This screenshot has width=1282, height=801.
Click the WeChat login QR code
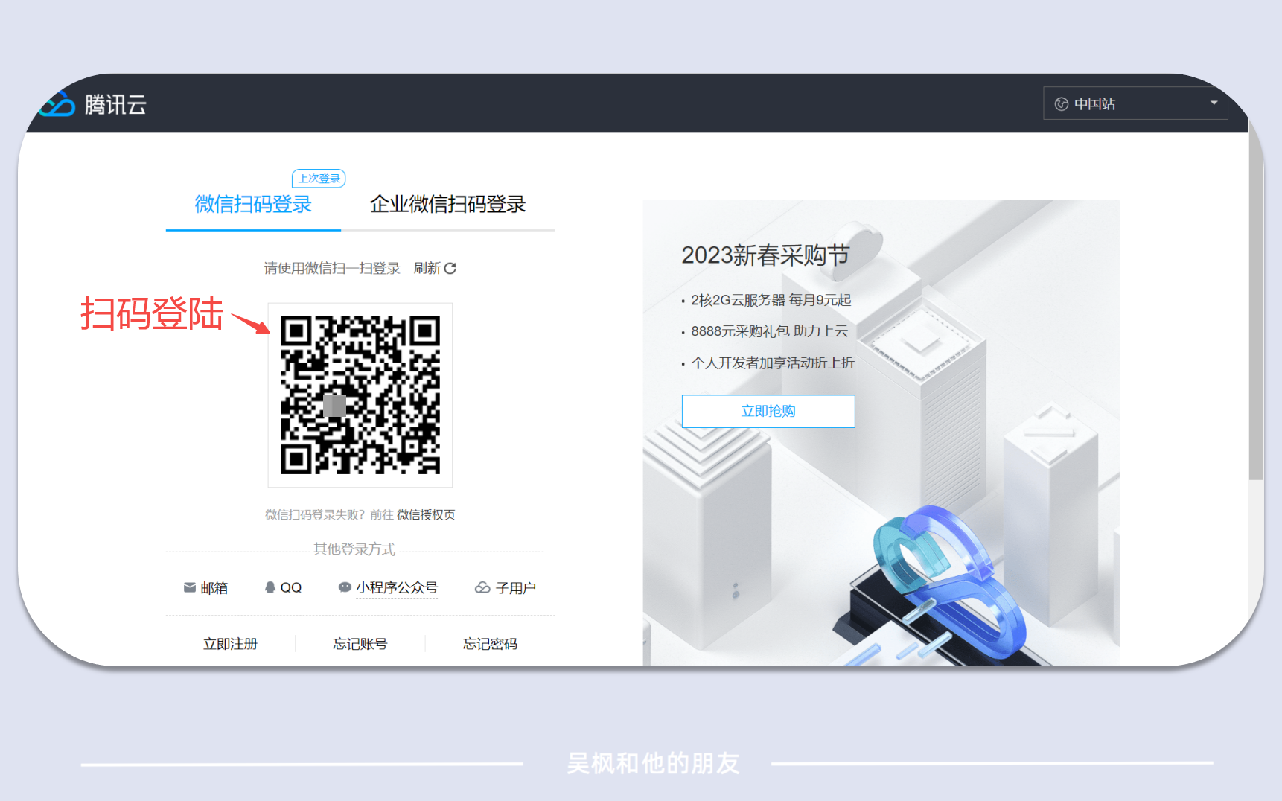pos(360,395)
